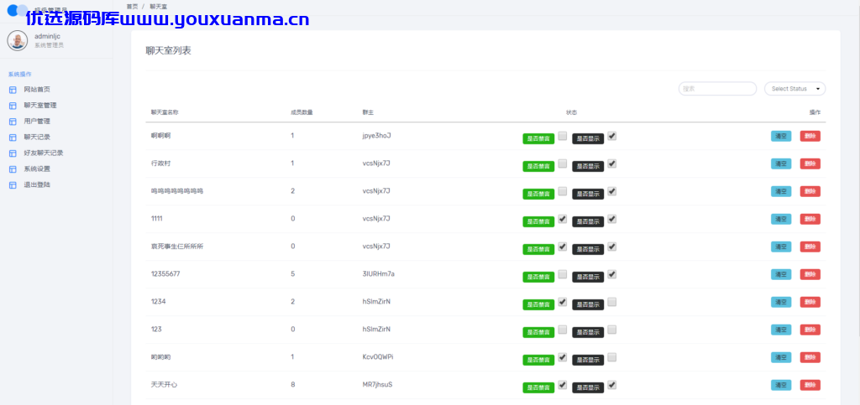This screenshot has height=405, width=860.
Task: Delete the 天天开心 chat room
Action: click(810, 385)
